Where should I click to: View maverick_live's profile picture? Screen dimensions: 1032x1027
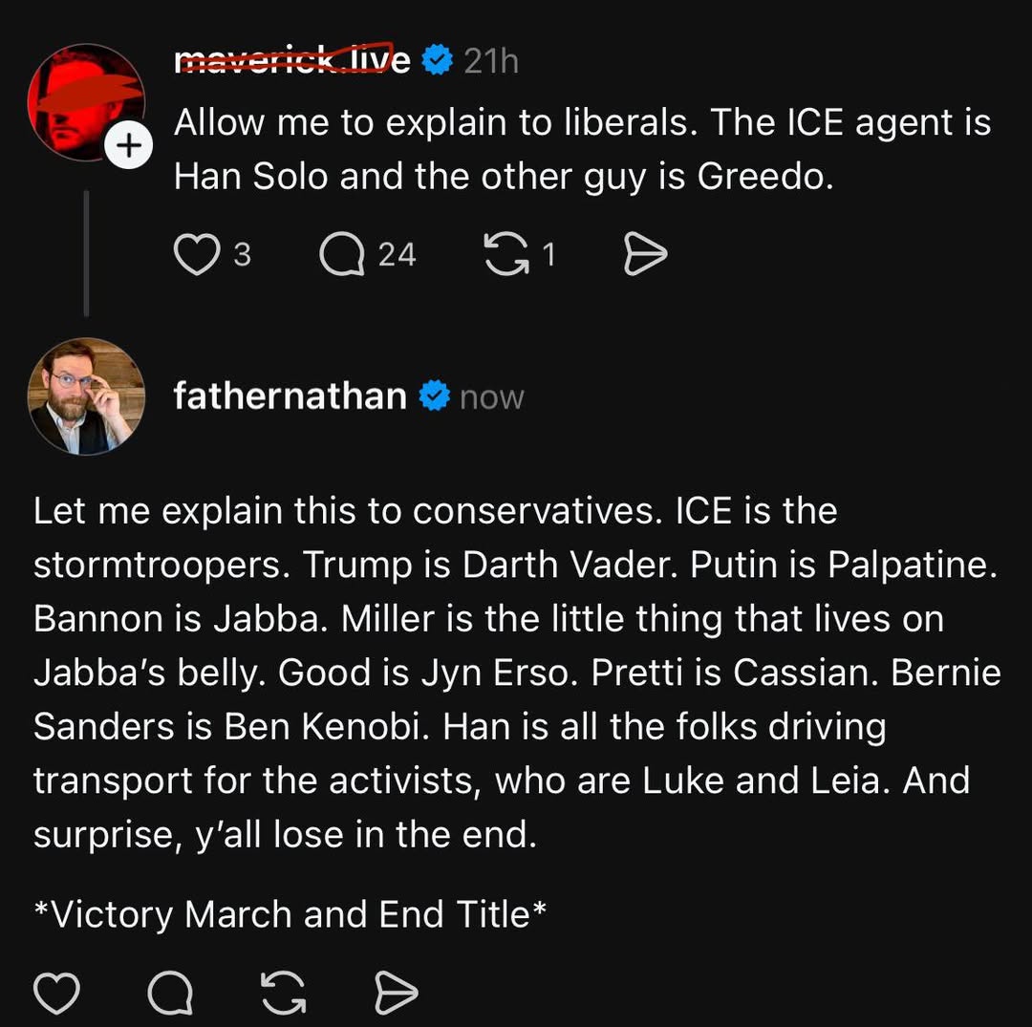click(x=87, y=100)
